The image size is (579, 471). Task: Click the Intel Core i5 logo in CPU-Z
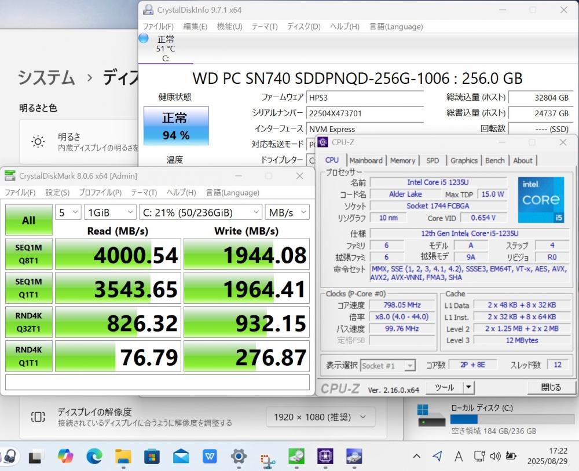[541, 200]
